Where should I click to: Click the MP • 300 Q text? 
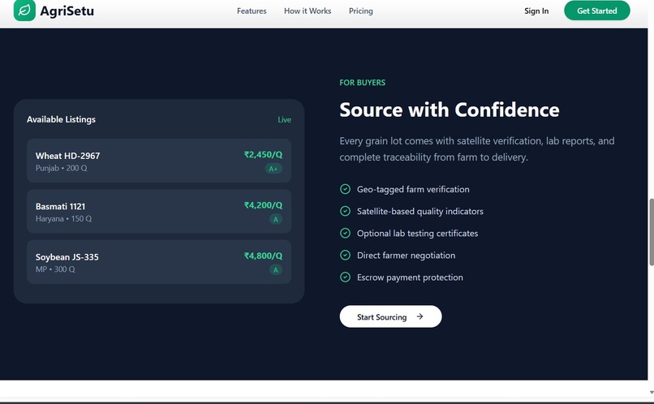tap(55, 269)
